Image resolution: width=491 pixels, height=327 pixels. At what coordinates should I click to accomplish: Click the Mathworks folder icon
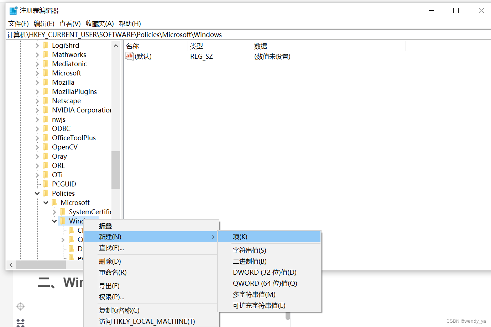pyautogui.click(x=46, y=54)
